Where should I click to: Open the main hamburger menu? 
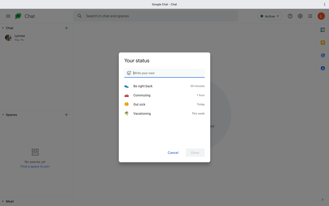pyautogui.click(x=8, y=16)
